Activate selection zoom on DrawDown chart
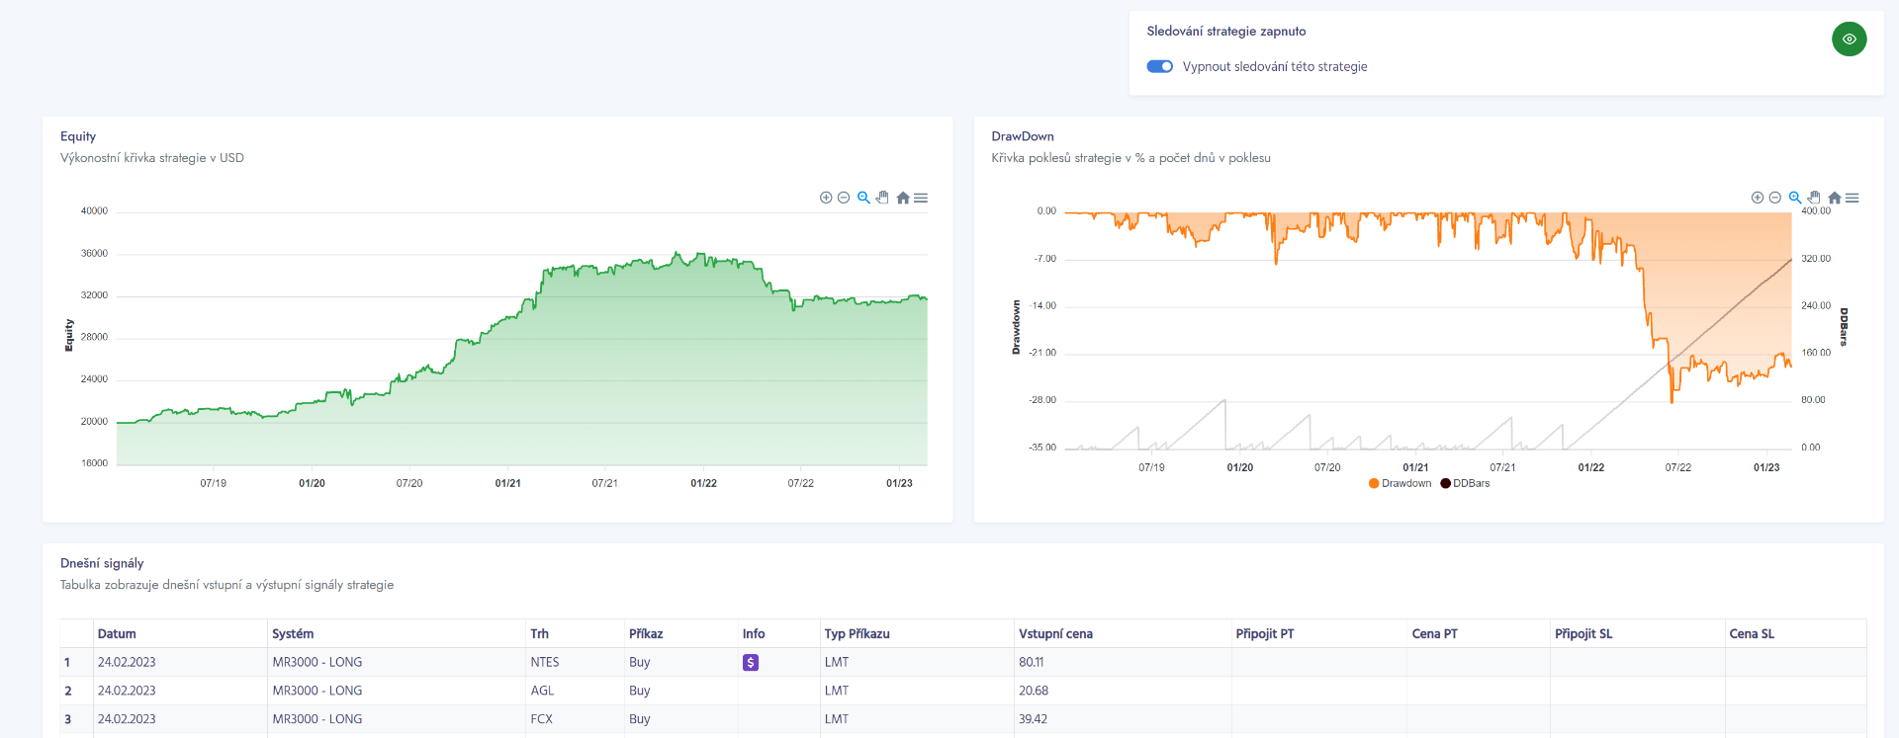The image size is (1899, 738). [x=1795, y=198]
